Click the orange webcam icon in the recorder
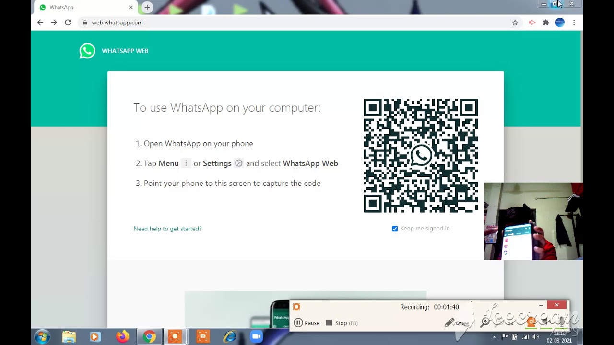This screenshot has width=614, height=345. [531, 322]
